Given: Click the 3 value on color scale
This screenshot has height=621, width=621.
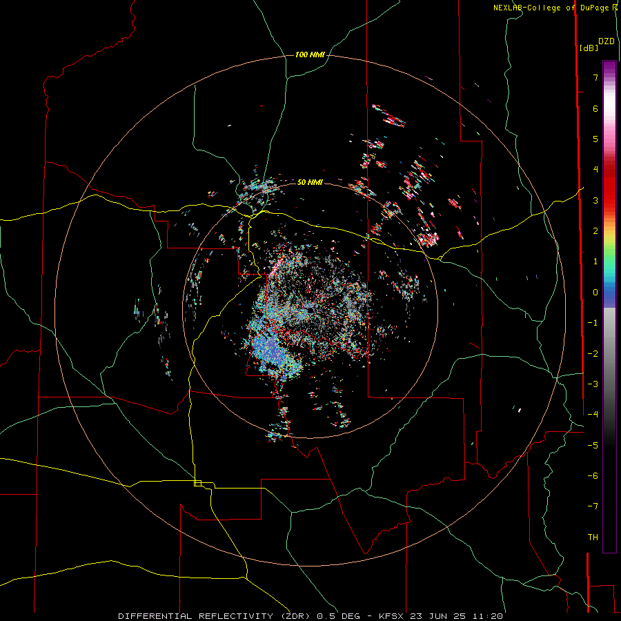Looking at the screenshot, I should click(x=595, y=200).
